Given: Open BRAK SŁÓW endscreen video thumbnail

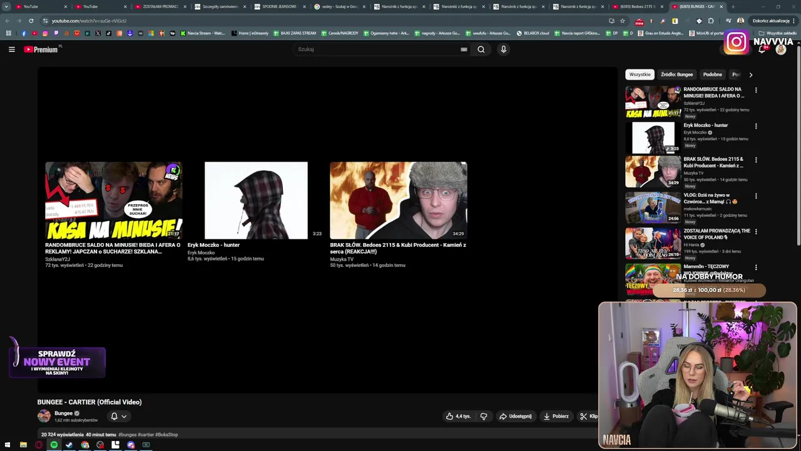Looking at the screenshot, I should 399,200.
